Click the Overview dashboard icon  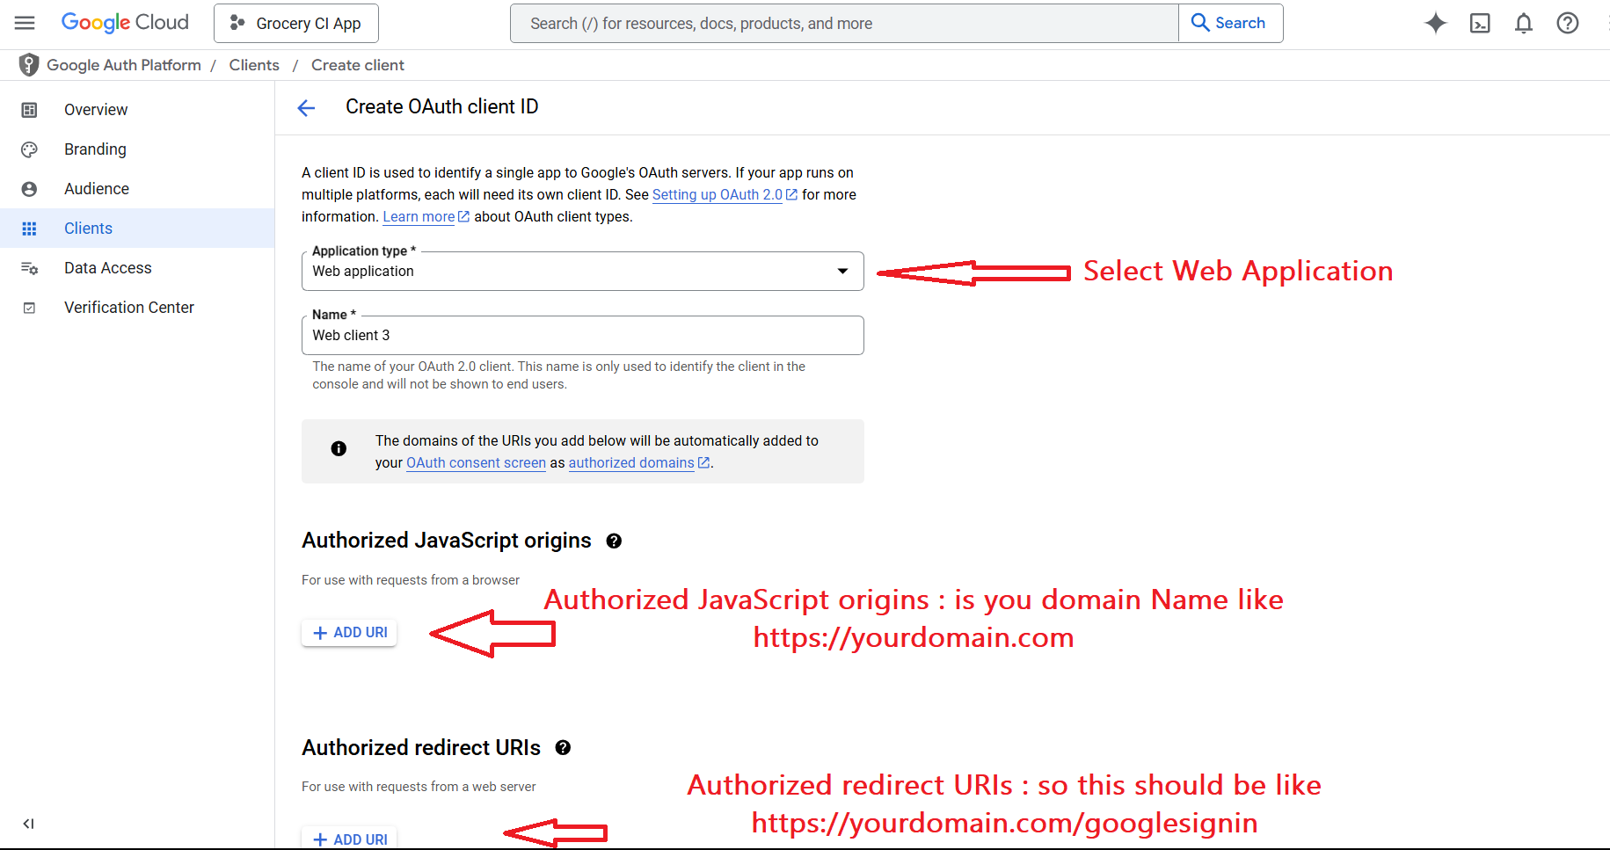[29, 110]
